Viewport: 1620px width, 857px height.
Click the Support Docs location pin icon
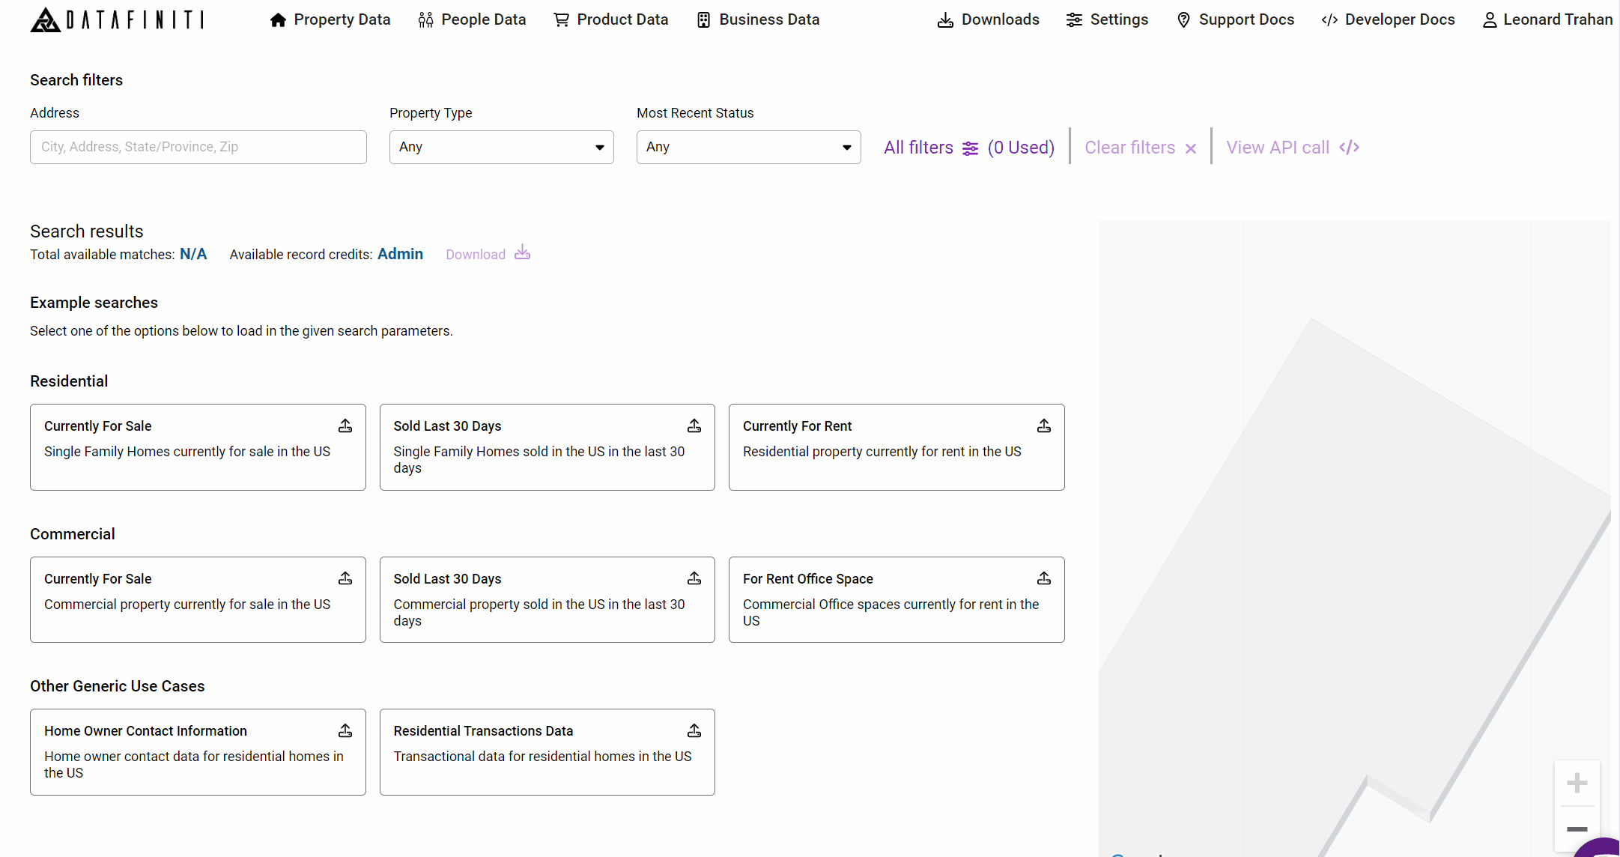pos(1183,20)
